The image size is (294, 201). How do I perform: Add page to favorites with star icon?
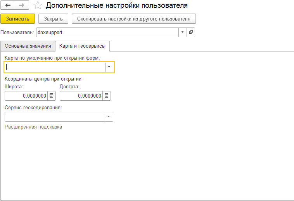pos(38,5)
